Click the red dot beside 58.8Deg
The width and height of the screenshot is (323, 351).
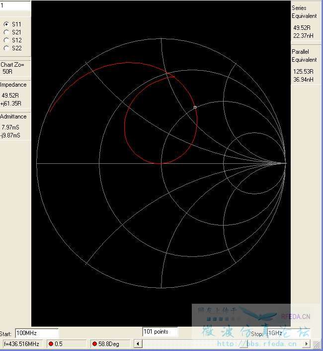(94, 344)
